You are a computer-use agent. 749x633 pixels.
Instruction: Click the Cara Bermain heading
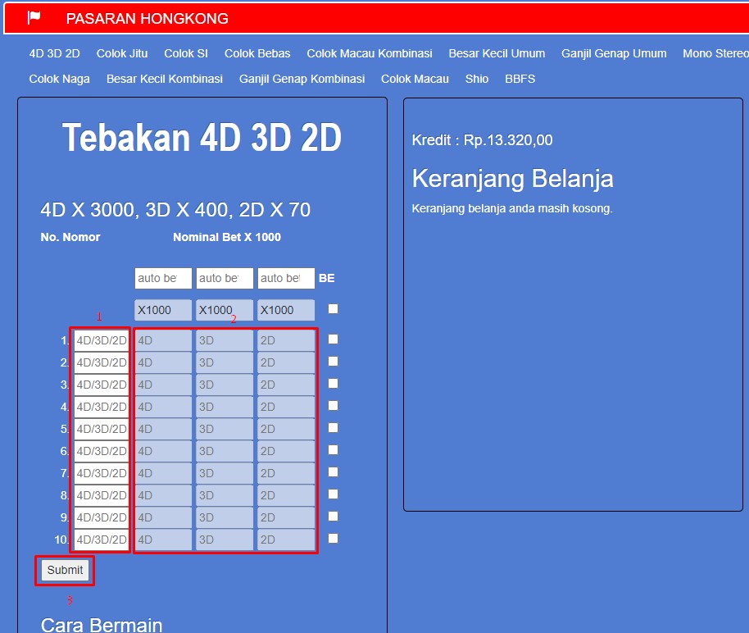[x=102, y=623]
